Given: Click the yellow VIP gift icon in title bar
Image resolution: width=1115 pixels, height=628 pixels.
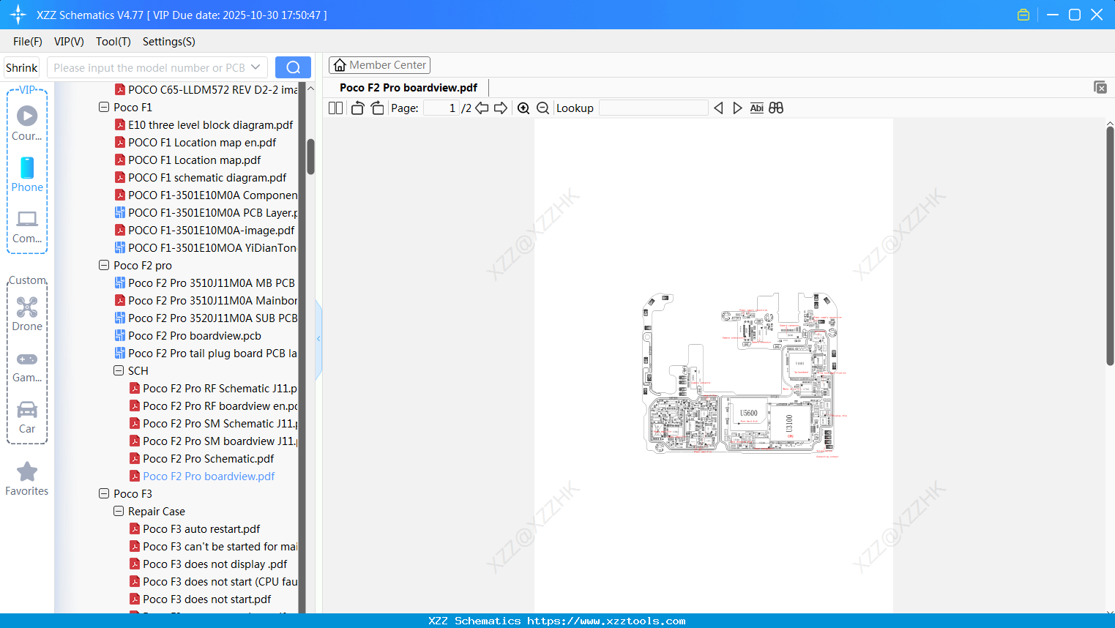Looking at the screenshot, I should (x=1023, y=15).
